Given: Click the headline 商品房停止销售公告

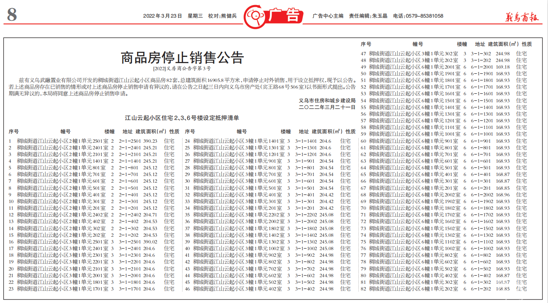Looking at the screenshot, I should (182, 58).
